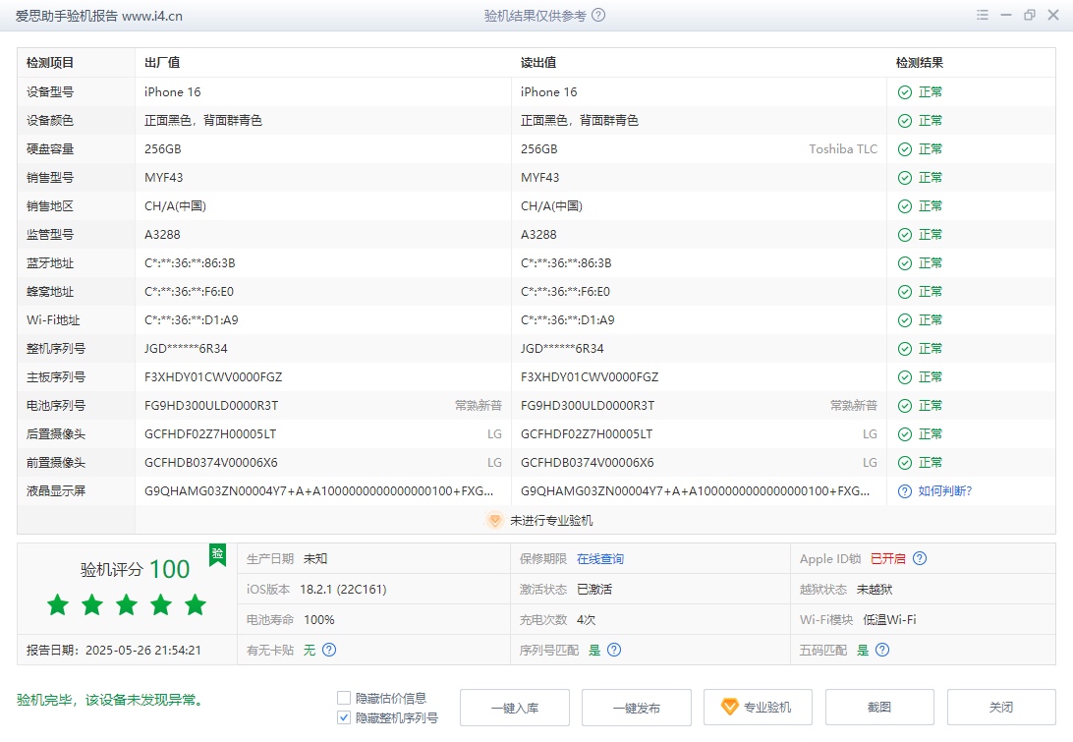
Task: Uncheck the 隐藏整机序列号 checkbox
Action: 344,718
